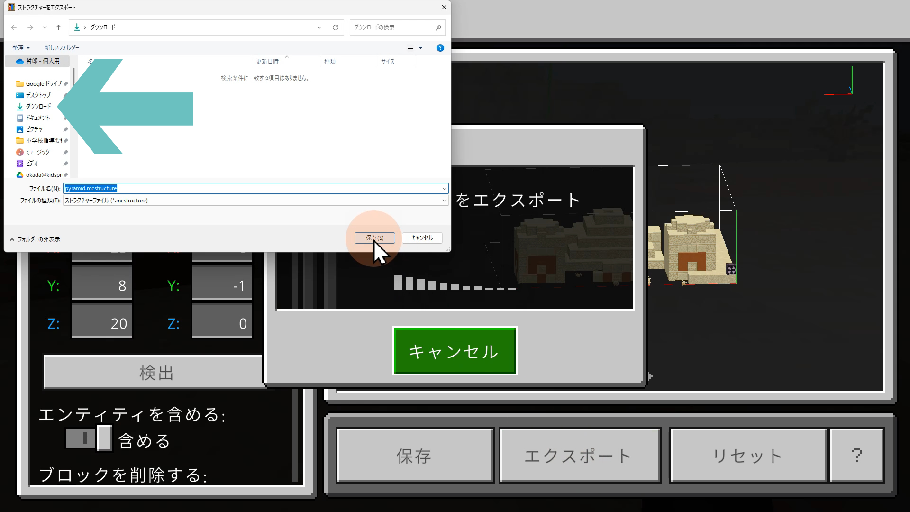Refresh the ダウンロード folder listing
This screenshot has height=512, width=910.
(x=336, y=27)
